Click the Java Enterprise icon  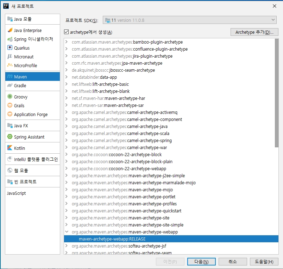coord(10,30)
